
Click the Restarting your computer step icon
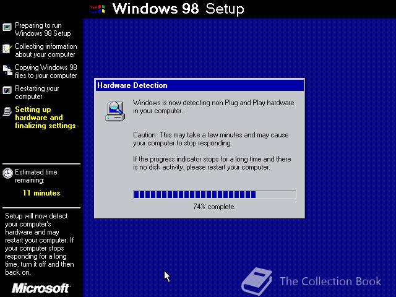click(x=7, y=90)
